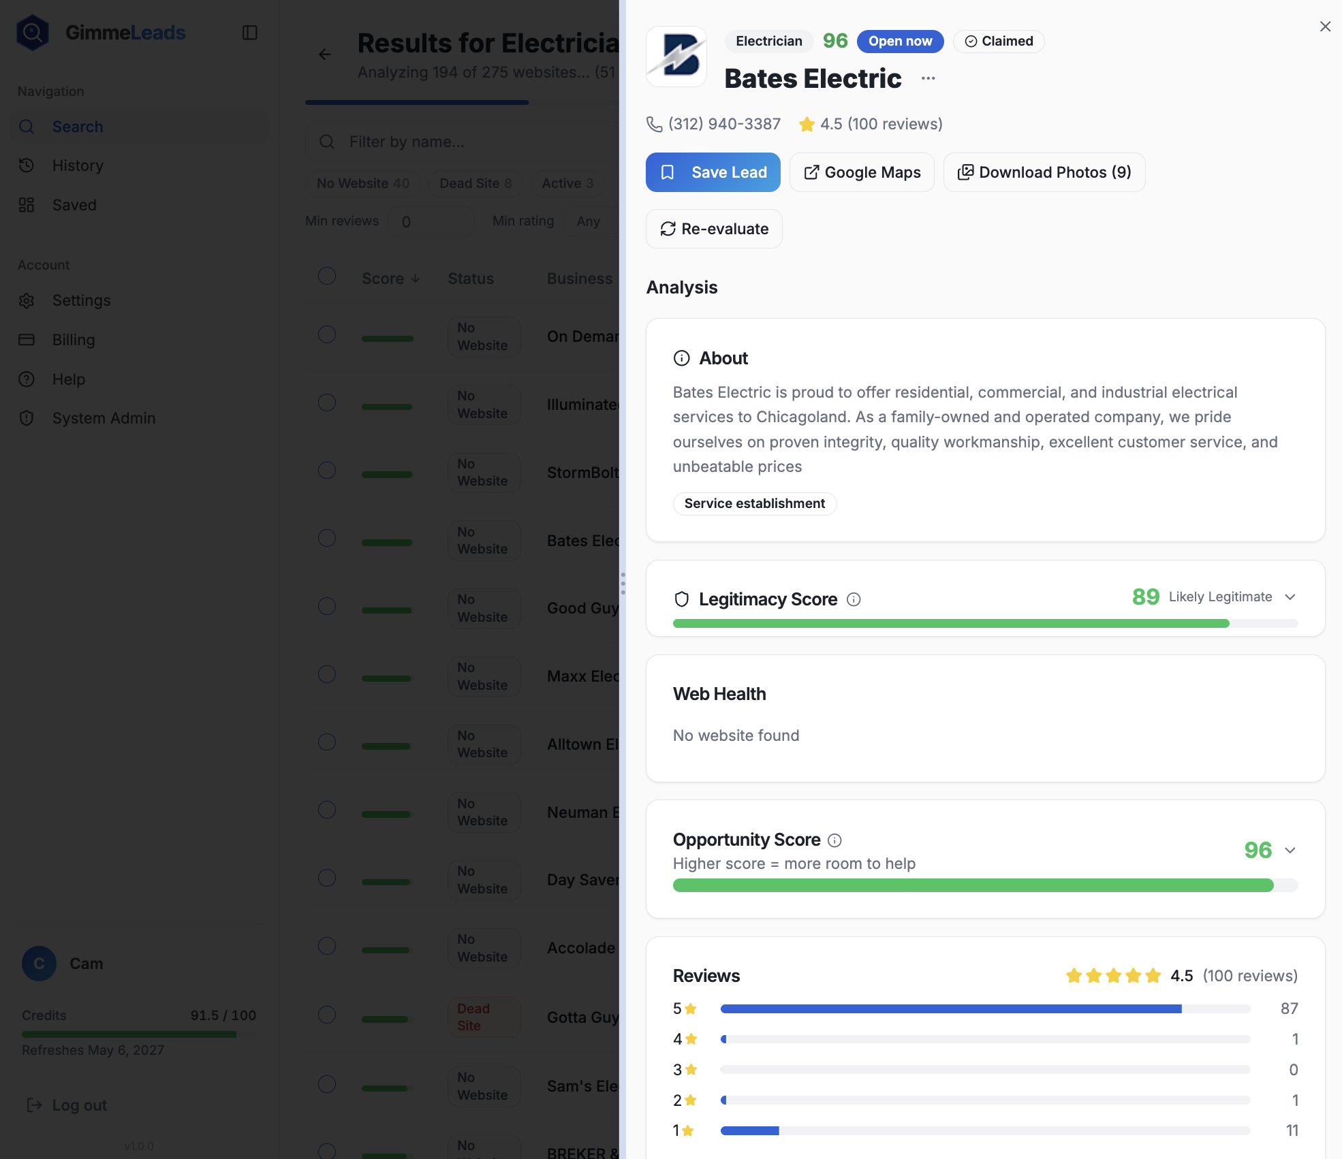Image resolution: width=1342 pixels, height=1159 pixels.
Task: Click the Service establishment tag
Action: pos(755,504)
